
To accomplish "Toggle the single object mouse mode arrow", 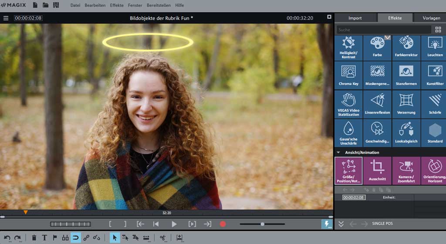I will (115, 237).
